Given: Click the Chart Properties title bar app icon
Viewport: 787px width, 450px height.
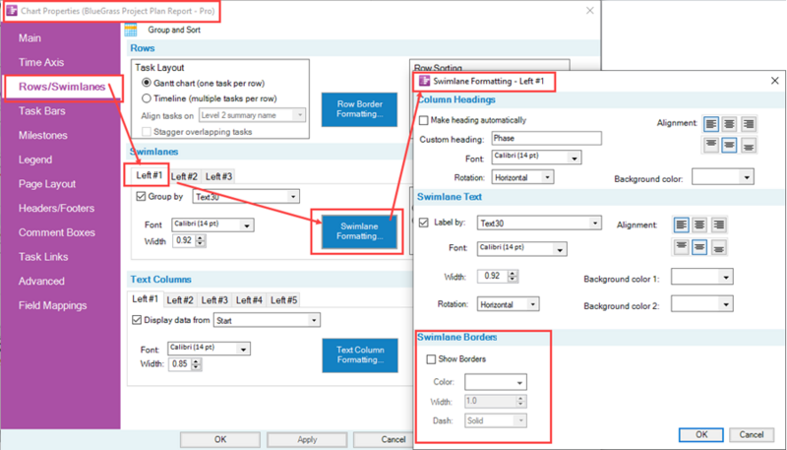Looking at the screenshot, I should point(12,11).
